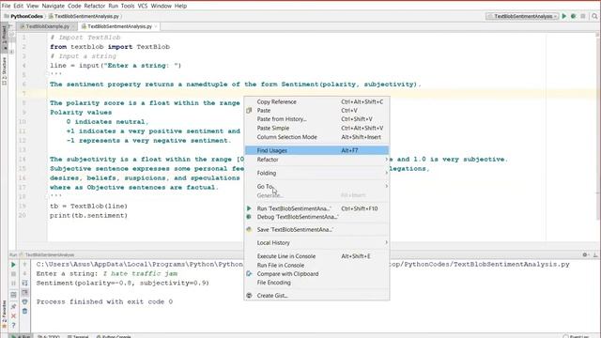The image size is (601, 338).
Task: Open Terminal tool window button
Action: (x=78, y=336)
